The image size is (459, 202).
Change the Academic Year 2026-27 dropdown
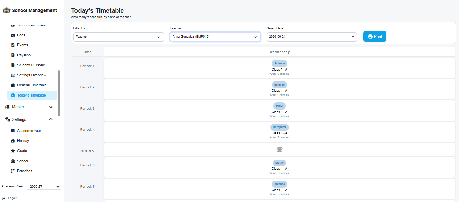44,187
